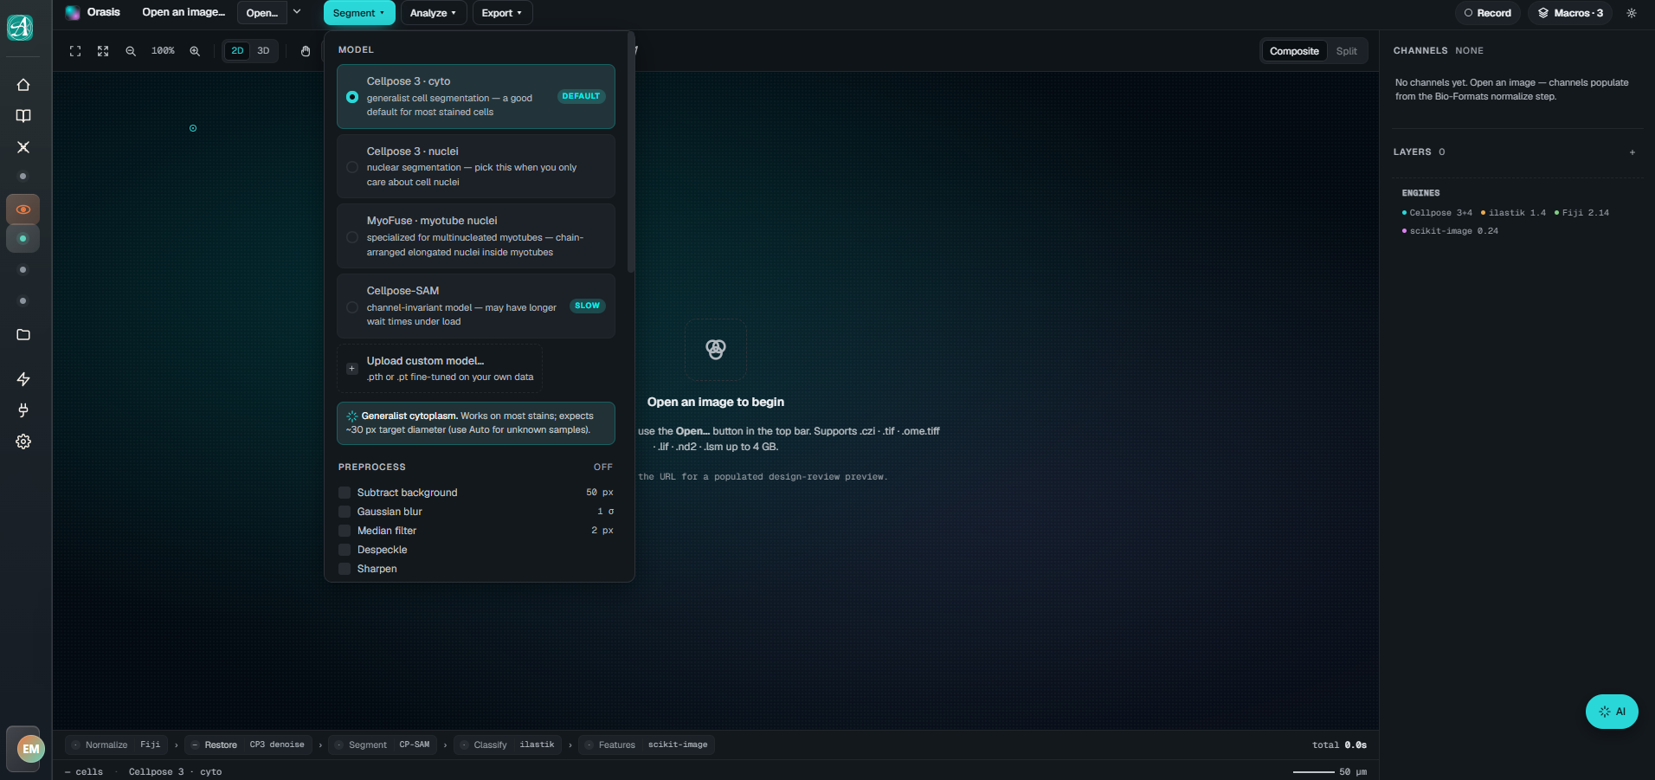Click Normalize Fiji pipeline step
Image resolution: width=1655 pixels, height=780 pixels.
(116, 745)
